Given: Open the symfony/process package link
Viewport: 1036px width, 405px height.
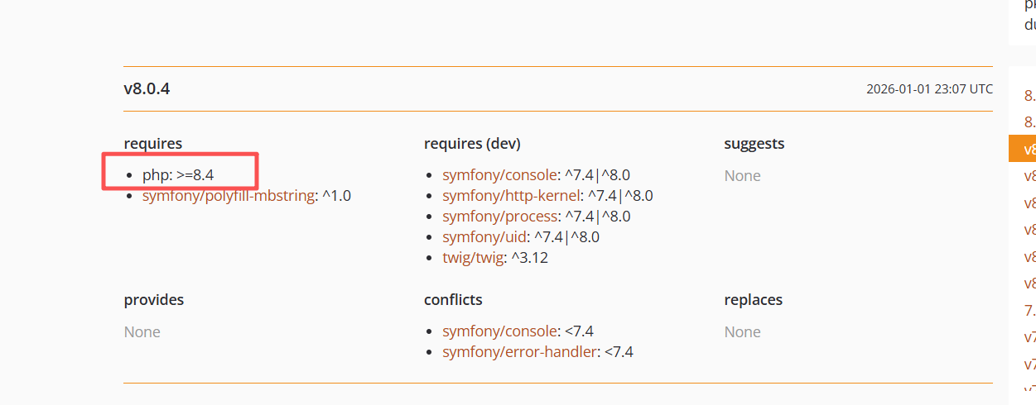Looking at the screenshot, I should click(500, 217).
